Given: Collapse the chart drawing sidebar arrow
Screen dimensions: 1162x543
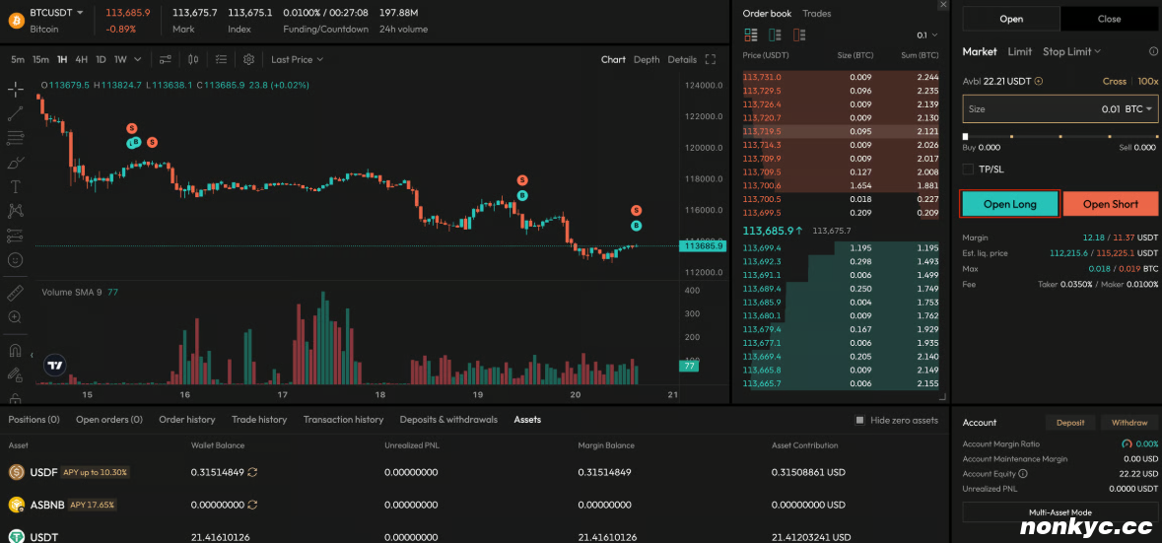Looking at the screenshot, I should (x=32, y=356).
